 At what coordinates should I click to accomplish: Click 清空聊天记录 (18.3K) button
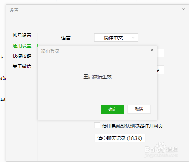coord(120,138)
